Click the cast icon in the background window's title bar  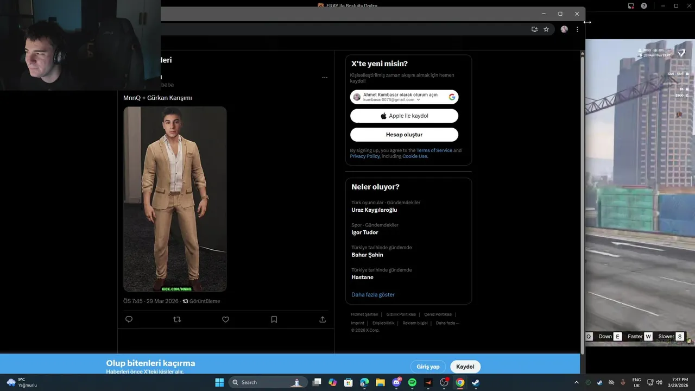(x=631, y=6)
